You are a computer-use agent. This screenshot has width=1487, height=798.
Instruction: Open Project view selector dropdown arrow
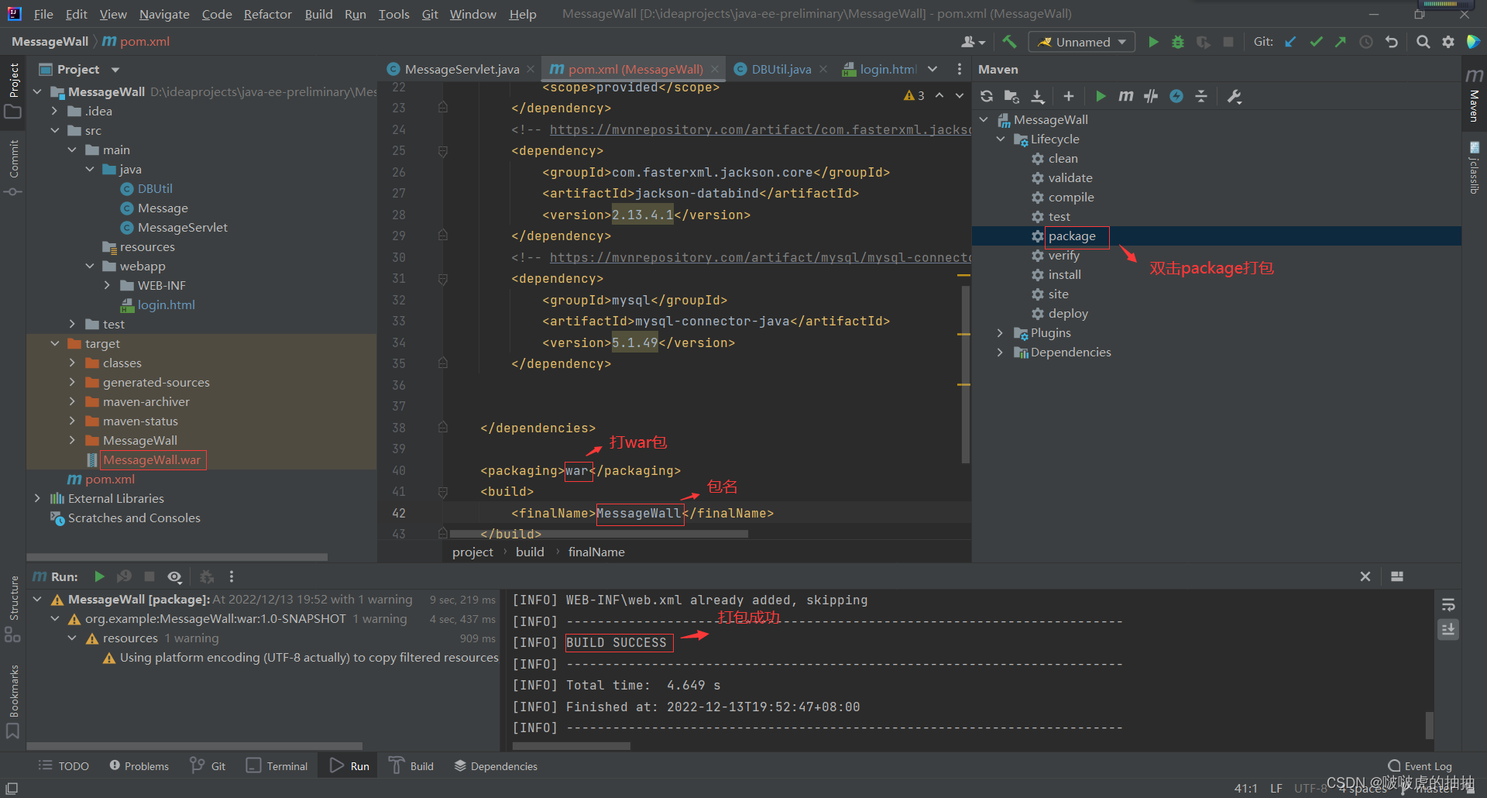click(115, 70)
